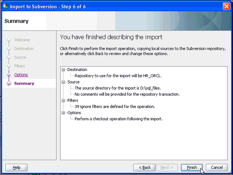233x175 pixels.
Task: Select the 39 ignore filters line
Action: (115, 107)
